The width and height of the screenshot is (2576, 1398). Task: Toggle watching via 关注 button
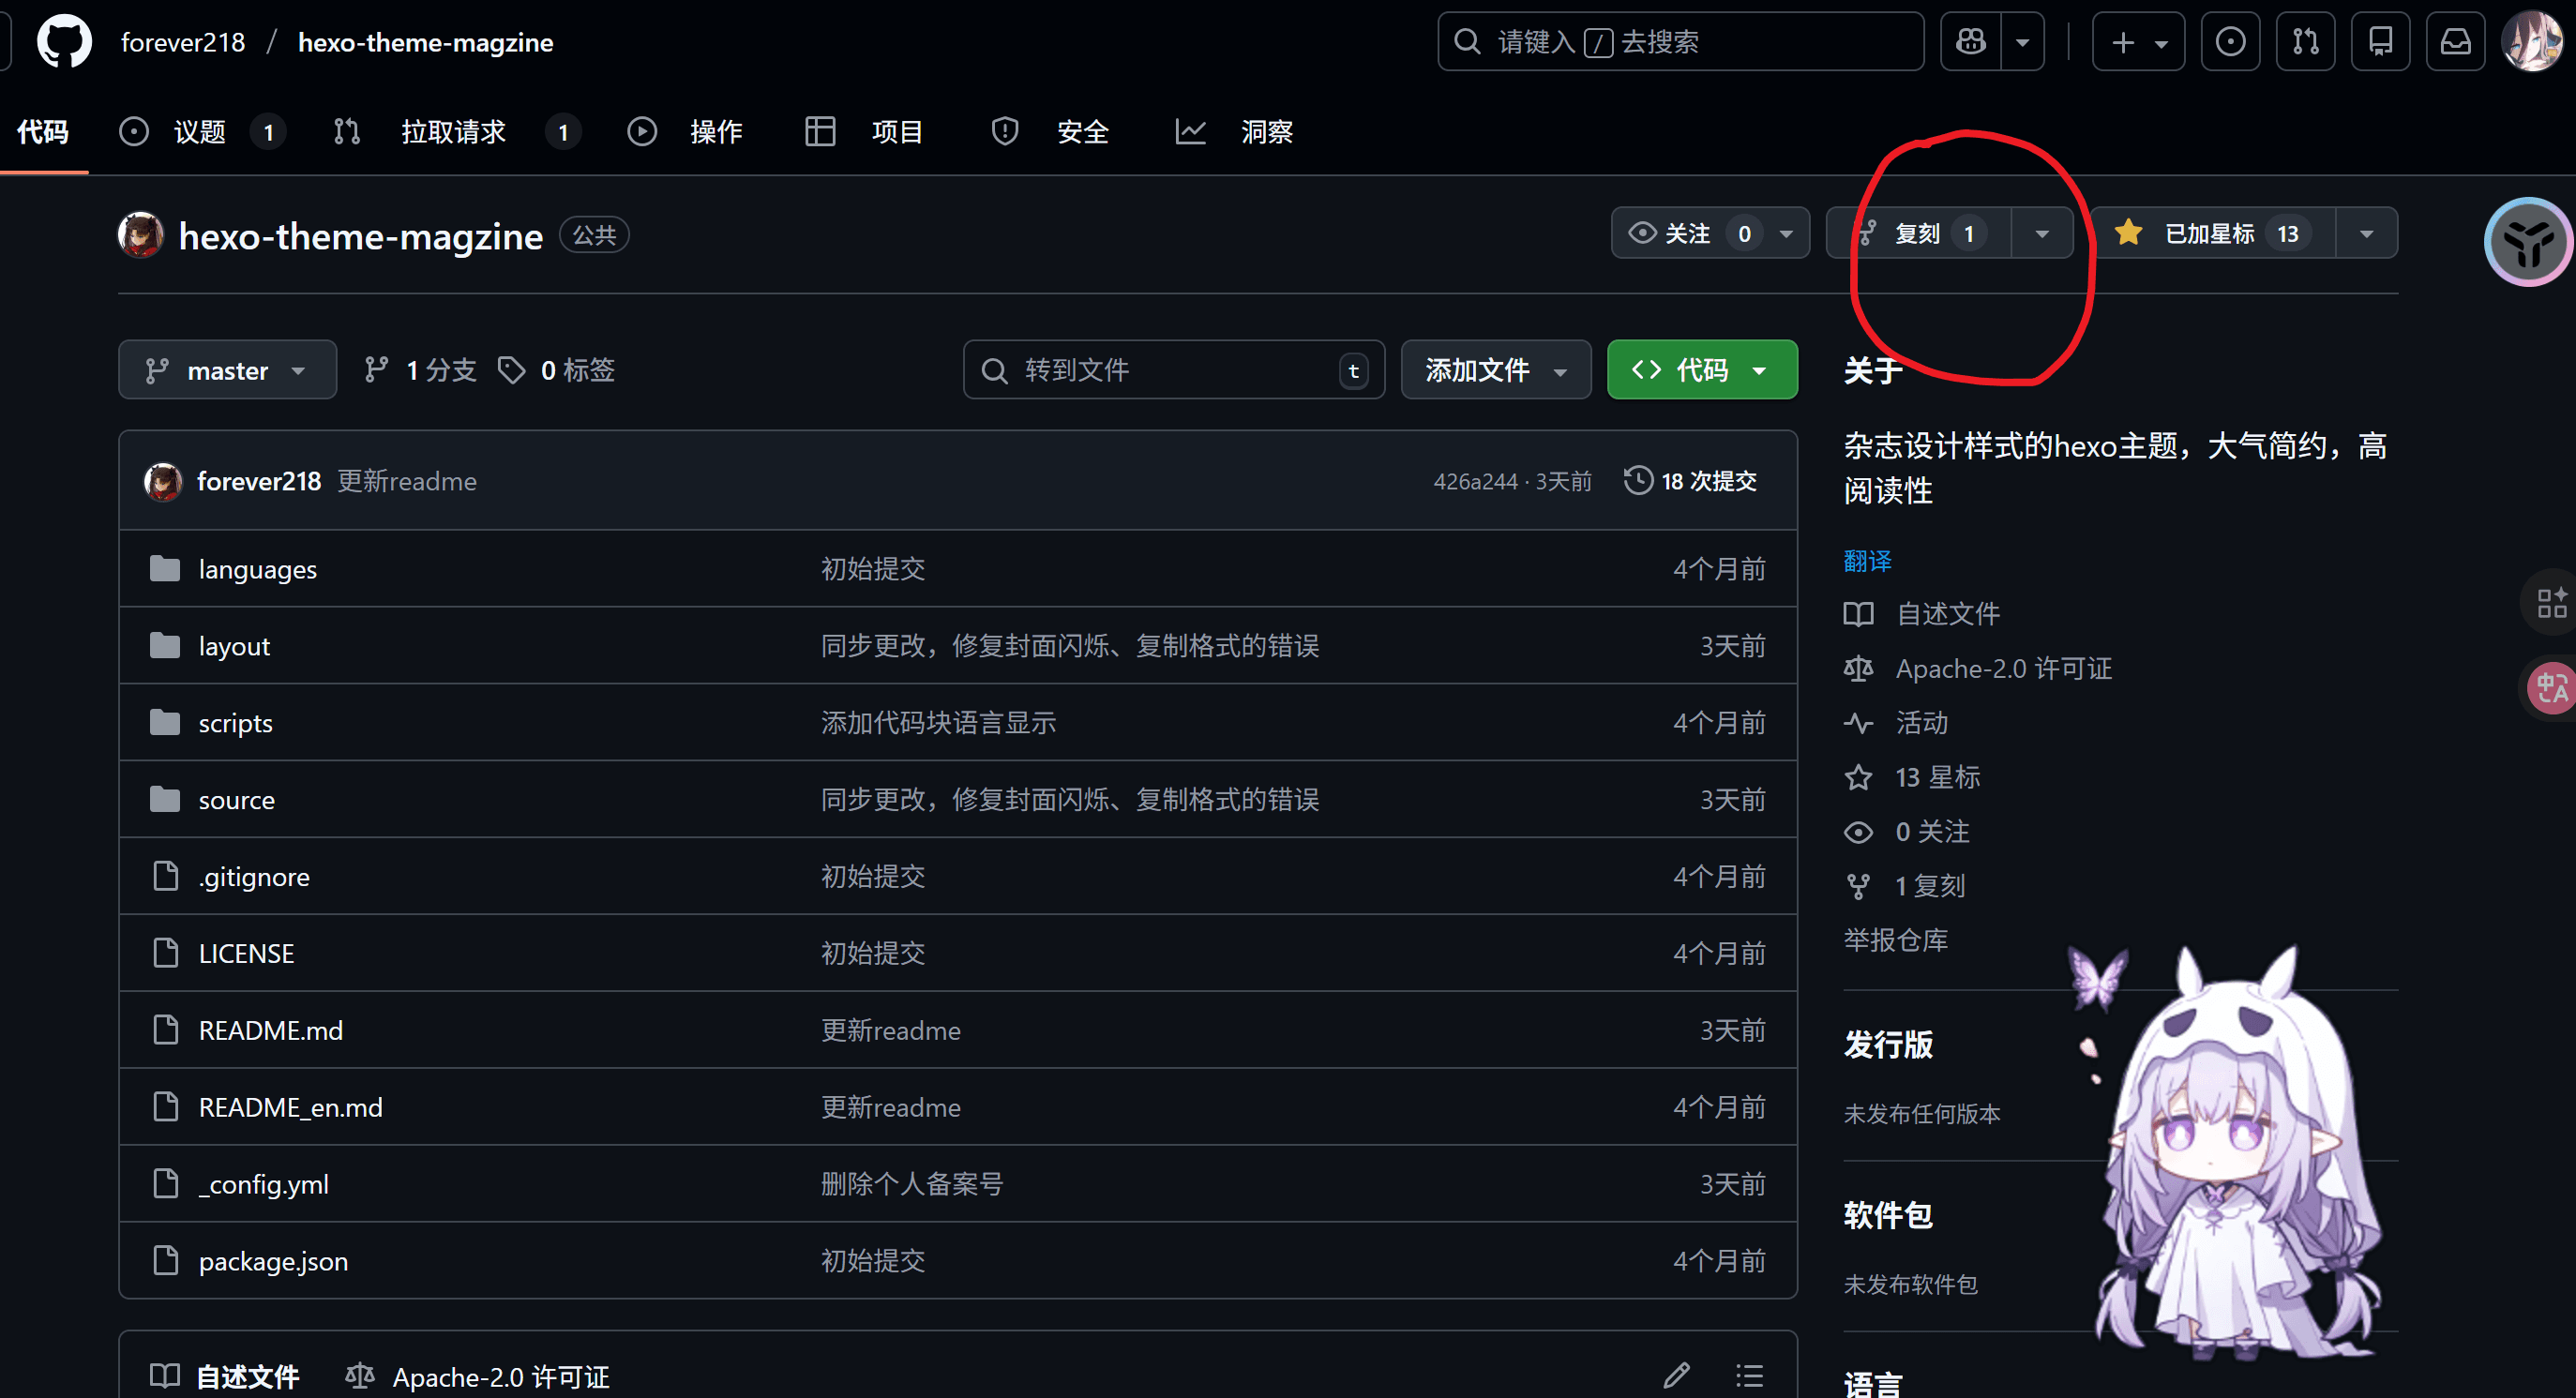[1686, 234]
